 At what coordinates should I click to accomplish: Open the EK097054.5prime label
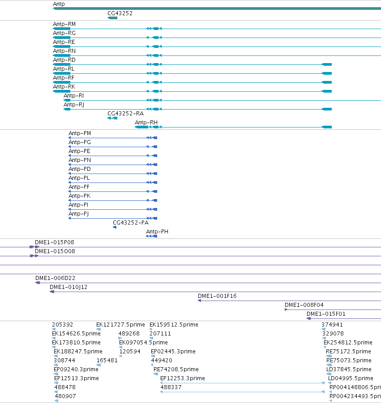(x=143, y=343)
